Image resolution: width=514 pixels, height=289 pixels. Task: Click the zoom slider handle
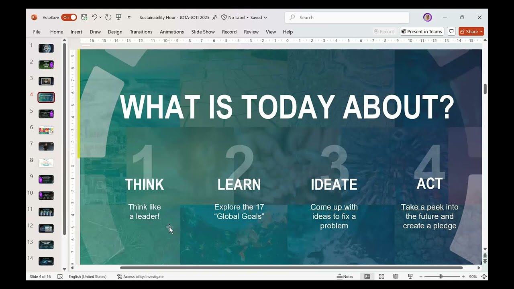point(441,277)
